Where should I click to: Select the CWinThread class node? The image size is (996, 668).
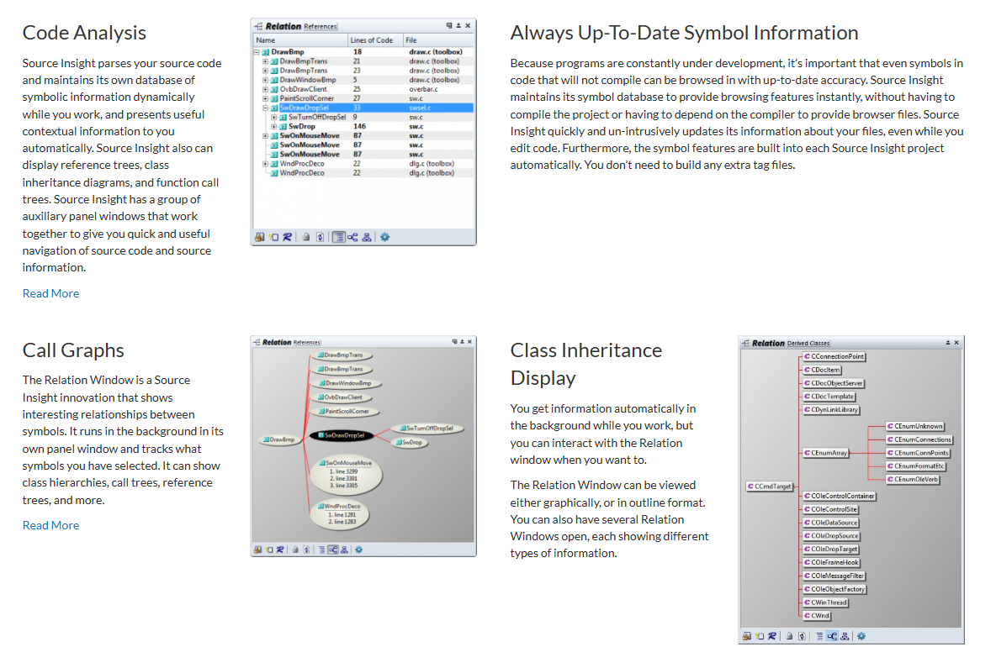[x=825, y=602]
